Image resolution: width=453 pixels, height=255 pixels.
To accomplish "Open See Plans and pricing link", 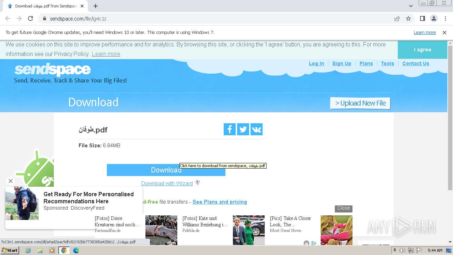I will [220, 202].
